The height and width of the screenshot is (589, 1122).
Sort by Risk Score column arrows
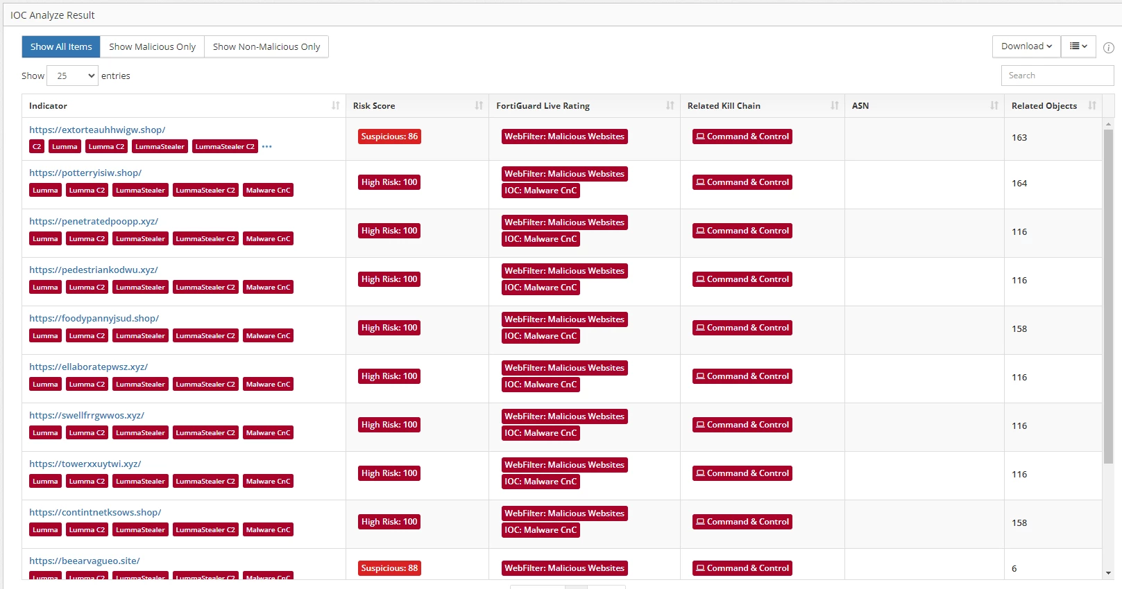pyautogui.click(x=479, y=105)
